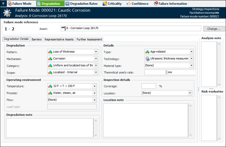Click the asset pipe icon in Asset field

click(63, 28)
